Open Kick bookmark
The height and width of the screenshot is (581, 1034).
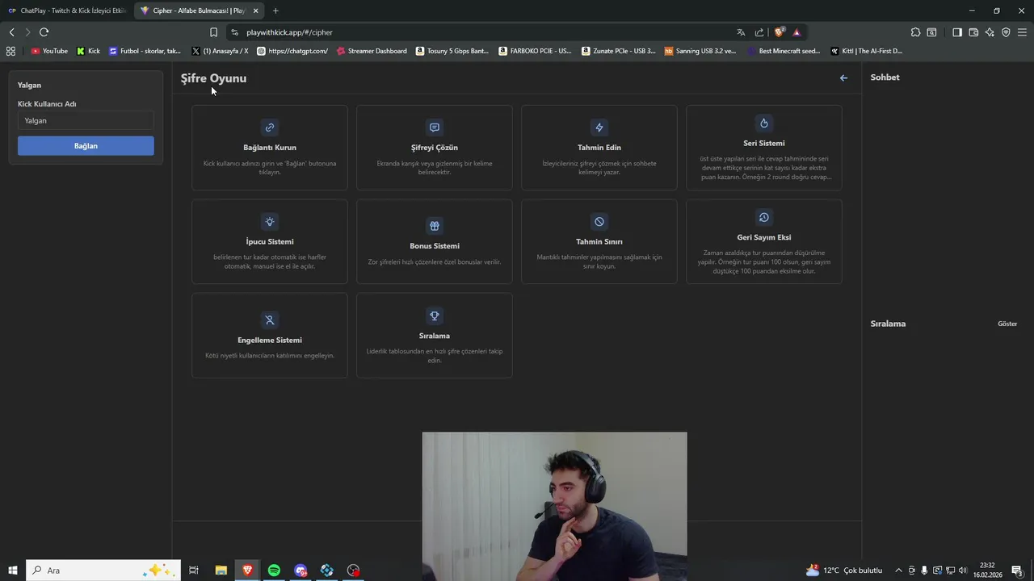coord(88,51)
